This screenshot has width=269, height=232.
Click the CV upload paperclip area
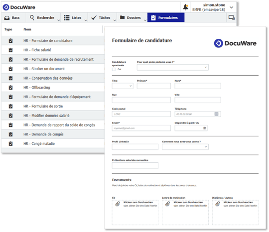point(135,212)
